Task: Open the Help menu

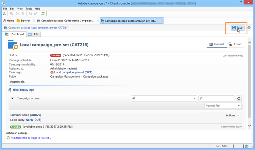Action: click(x=37, y=8)
